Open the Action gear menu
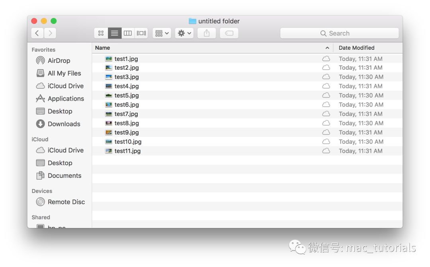 [x=184, y=33]
